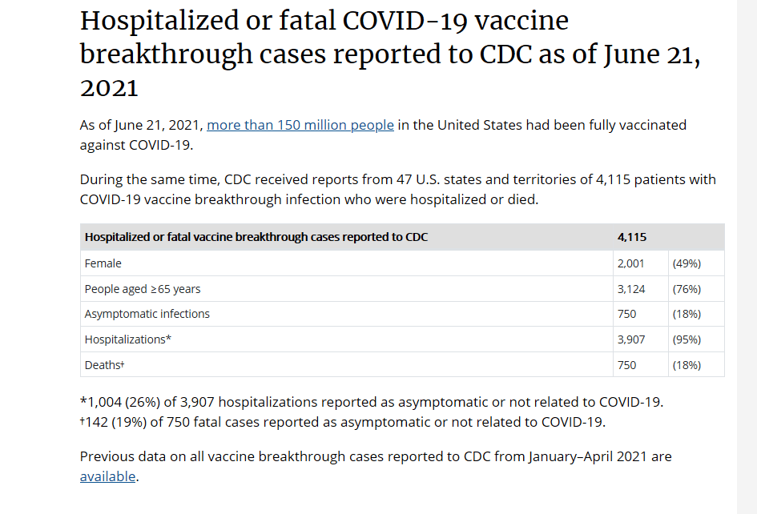Select the Female row label

point(103,263)
